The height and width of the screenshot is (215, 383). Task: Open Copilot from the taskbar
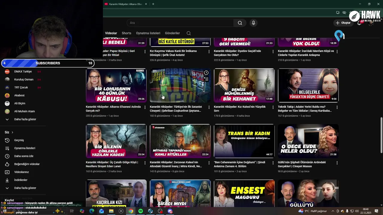tap(82, 211)
